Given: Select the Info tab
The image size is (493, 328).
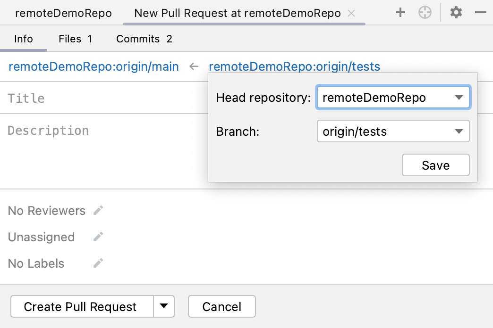Looking at the screenshot, I should point(24,39).
